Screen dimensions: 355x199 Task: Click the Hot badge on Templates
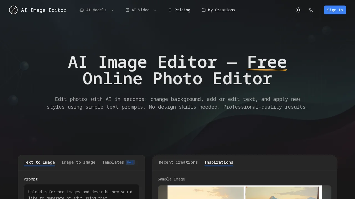pyautogui.click(x=130, y=162)
